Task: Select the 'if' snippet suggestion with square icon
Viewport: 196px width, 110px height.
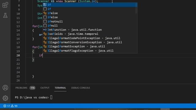Action: coord(90,9)
